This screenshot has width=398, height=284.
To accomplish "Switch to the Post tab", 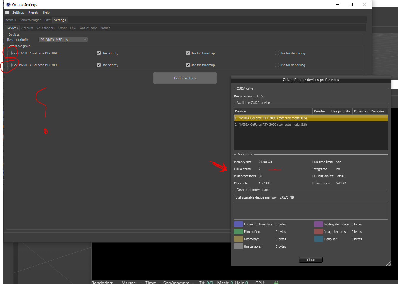I will tap(47, 20).
